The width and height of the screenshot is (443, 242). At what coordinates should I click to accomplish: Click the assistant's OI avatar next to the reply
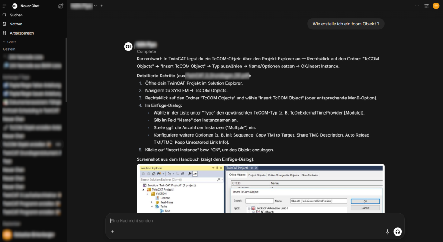click(x=128, y=47)
